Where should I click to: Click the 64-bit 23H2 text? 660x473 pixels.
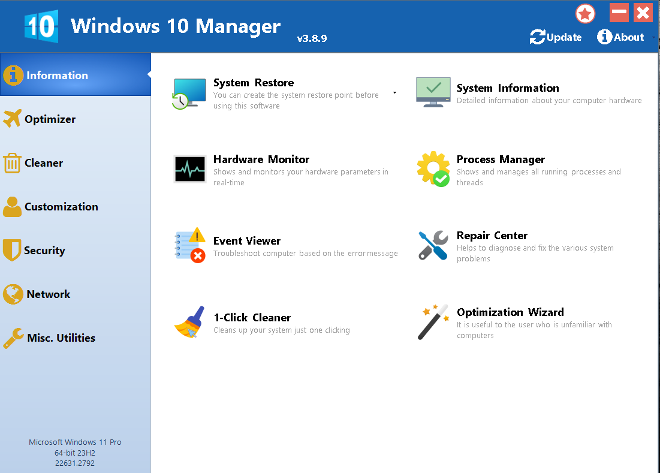point(75,453)
